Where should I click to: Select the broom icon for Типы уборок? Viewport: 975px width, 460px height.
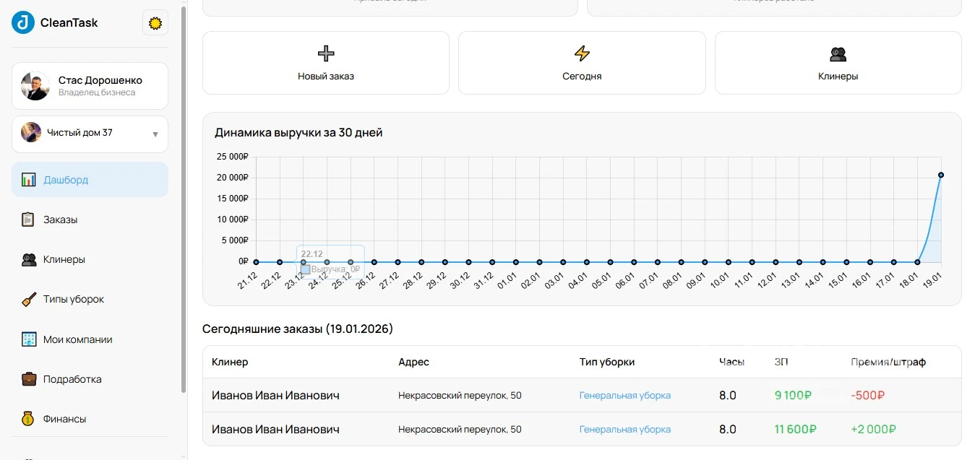pyautogui.click(x=27, y=299)
